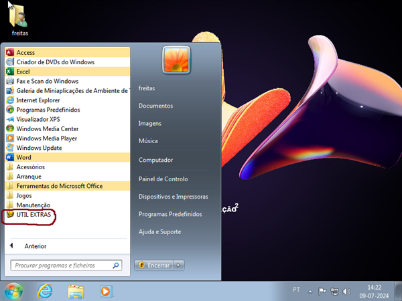Click the search magnifier icon
The image size is (402, 301).
pos(116,266)
